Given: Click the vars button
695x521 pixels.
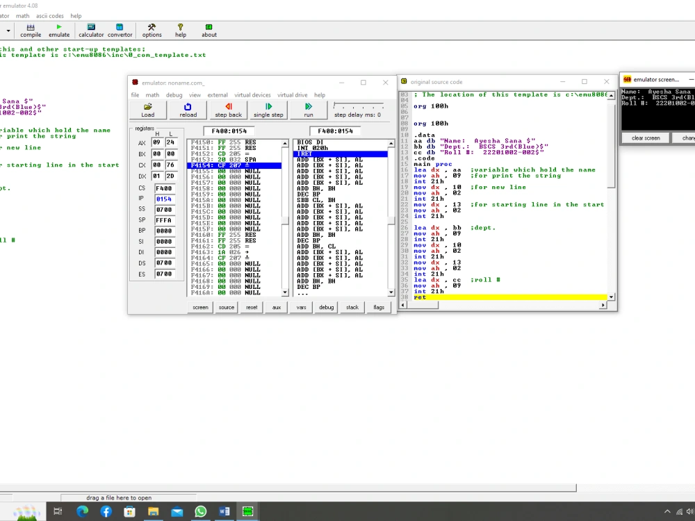Looking at the screenshot, I should click(302, 307).
